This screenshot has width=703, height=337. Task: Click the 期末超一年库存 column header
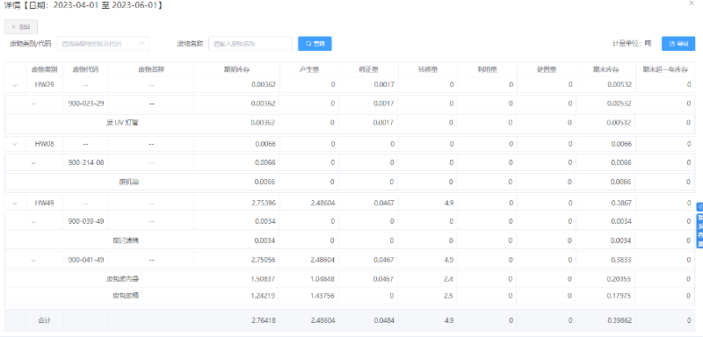665,69
